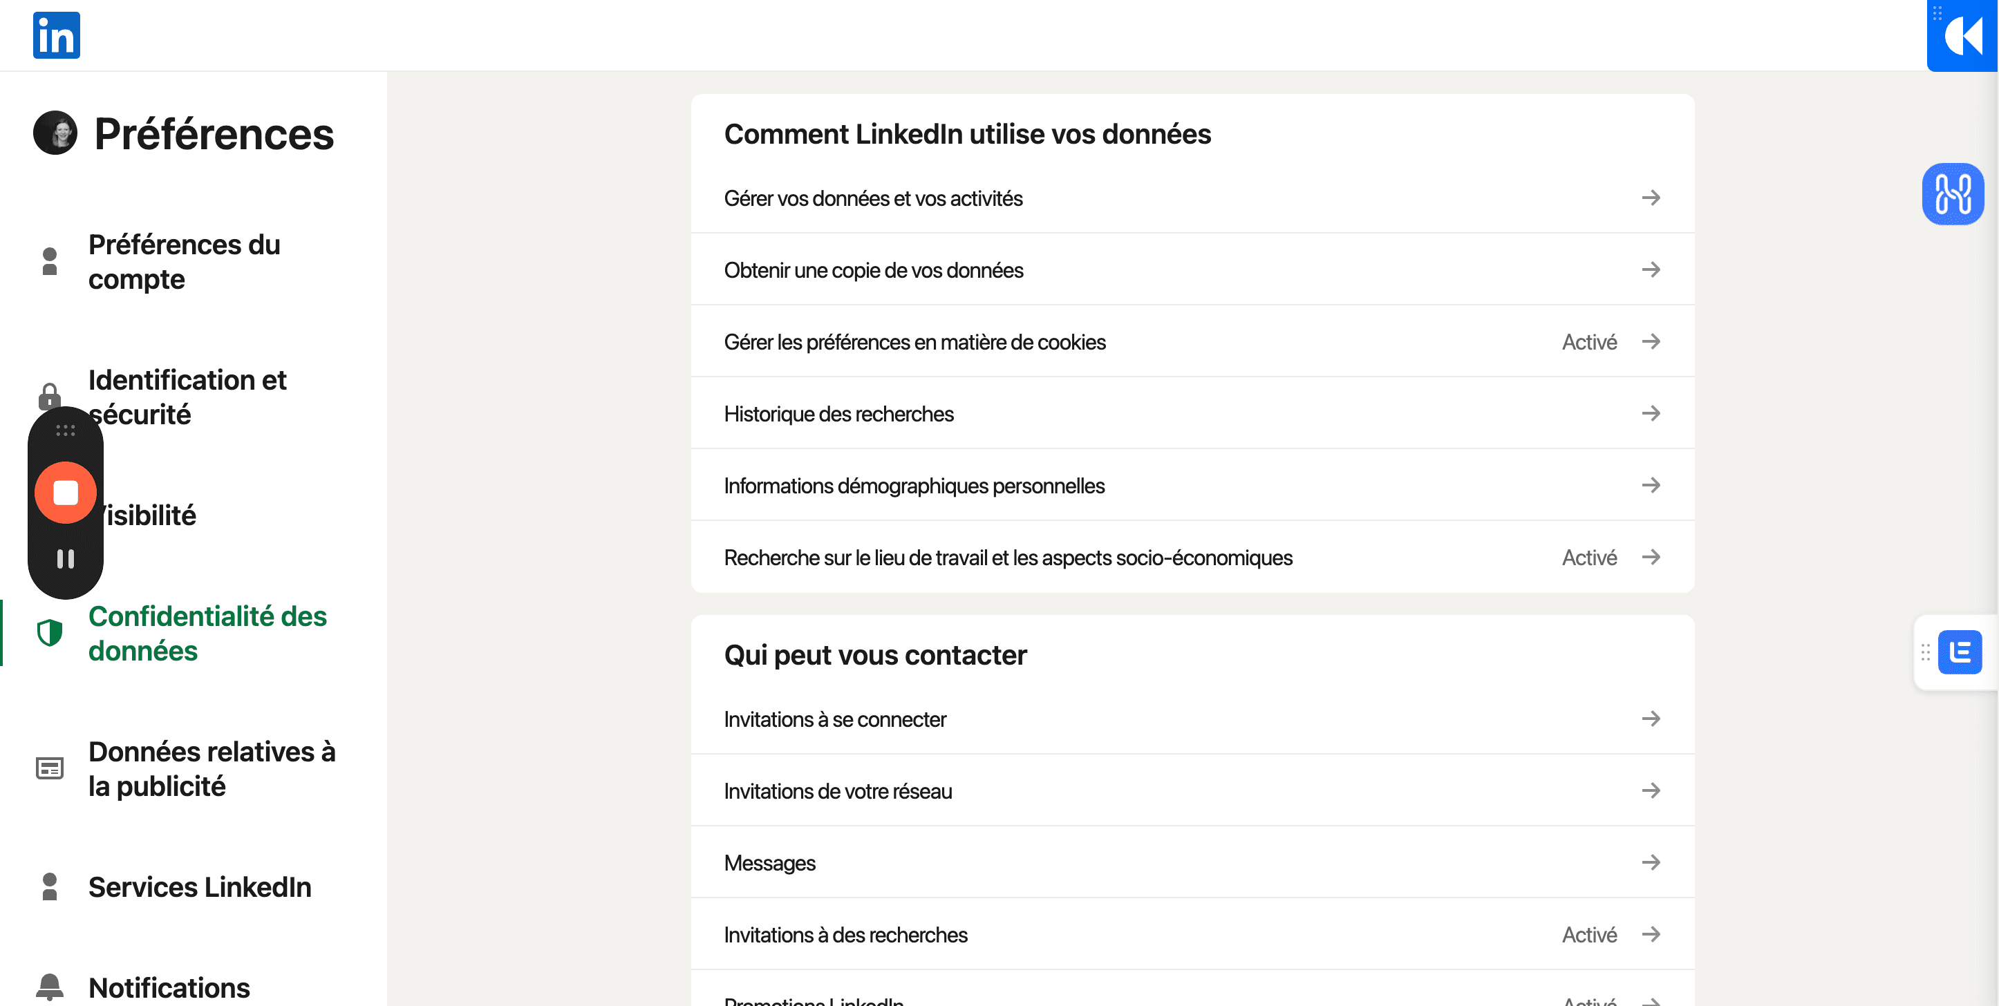Open Informations démographiques personnelles
Image resolution: width=1999 pixels, height=1006 pixels.
1192,485
